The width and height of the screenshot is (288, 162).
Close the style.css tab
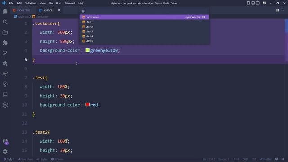[59, 10]
